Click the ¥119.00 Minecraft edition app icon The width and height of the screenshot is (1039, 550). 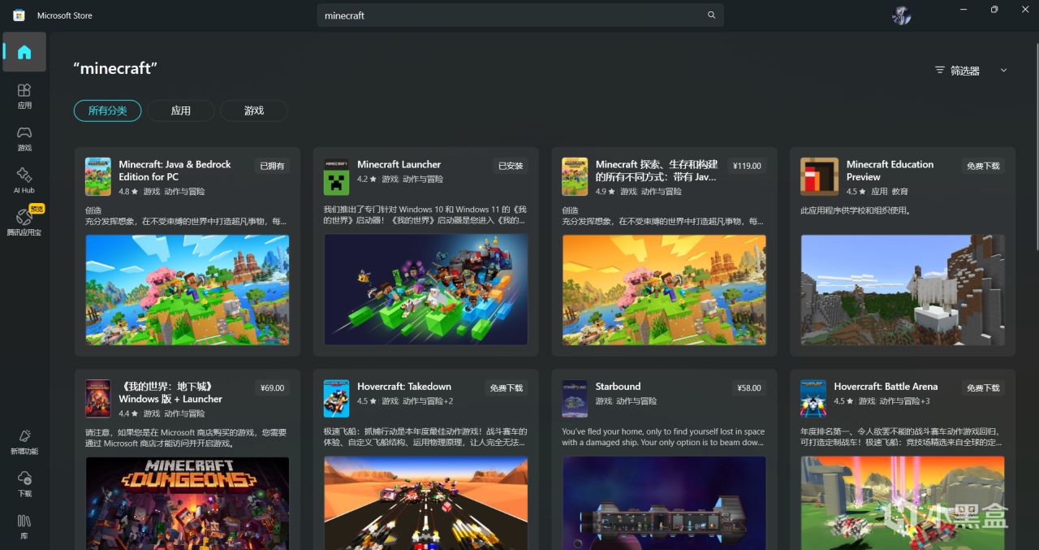pyautogui.click(x=575, y=176)
